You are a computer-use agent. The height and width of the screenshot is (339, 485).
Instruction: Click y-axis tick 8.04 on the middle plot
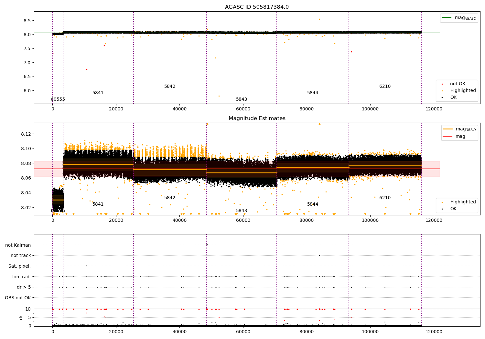[26, 193]
